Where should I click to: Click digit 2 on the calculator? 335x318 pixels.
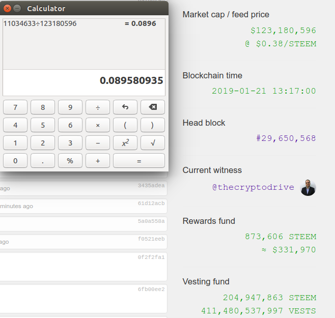(43, 142)
